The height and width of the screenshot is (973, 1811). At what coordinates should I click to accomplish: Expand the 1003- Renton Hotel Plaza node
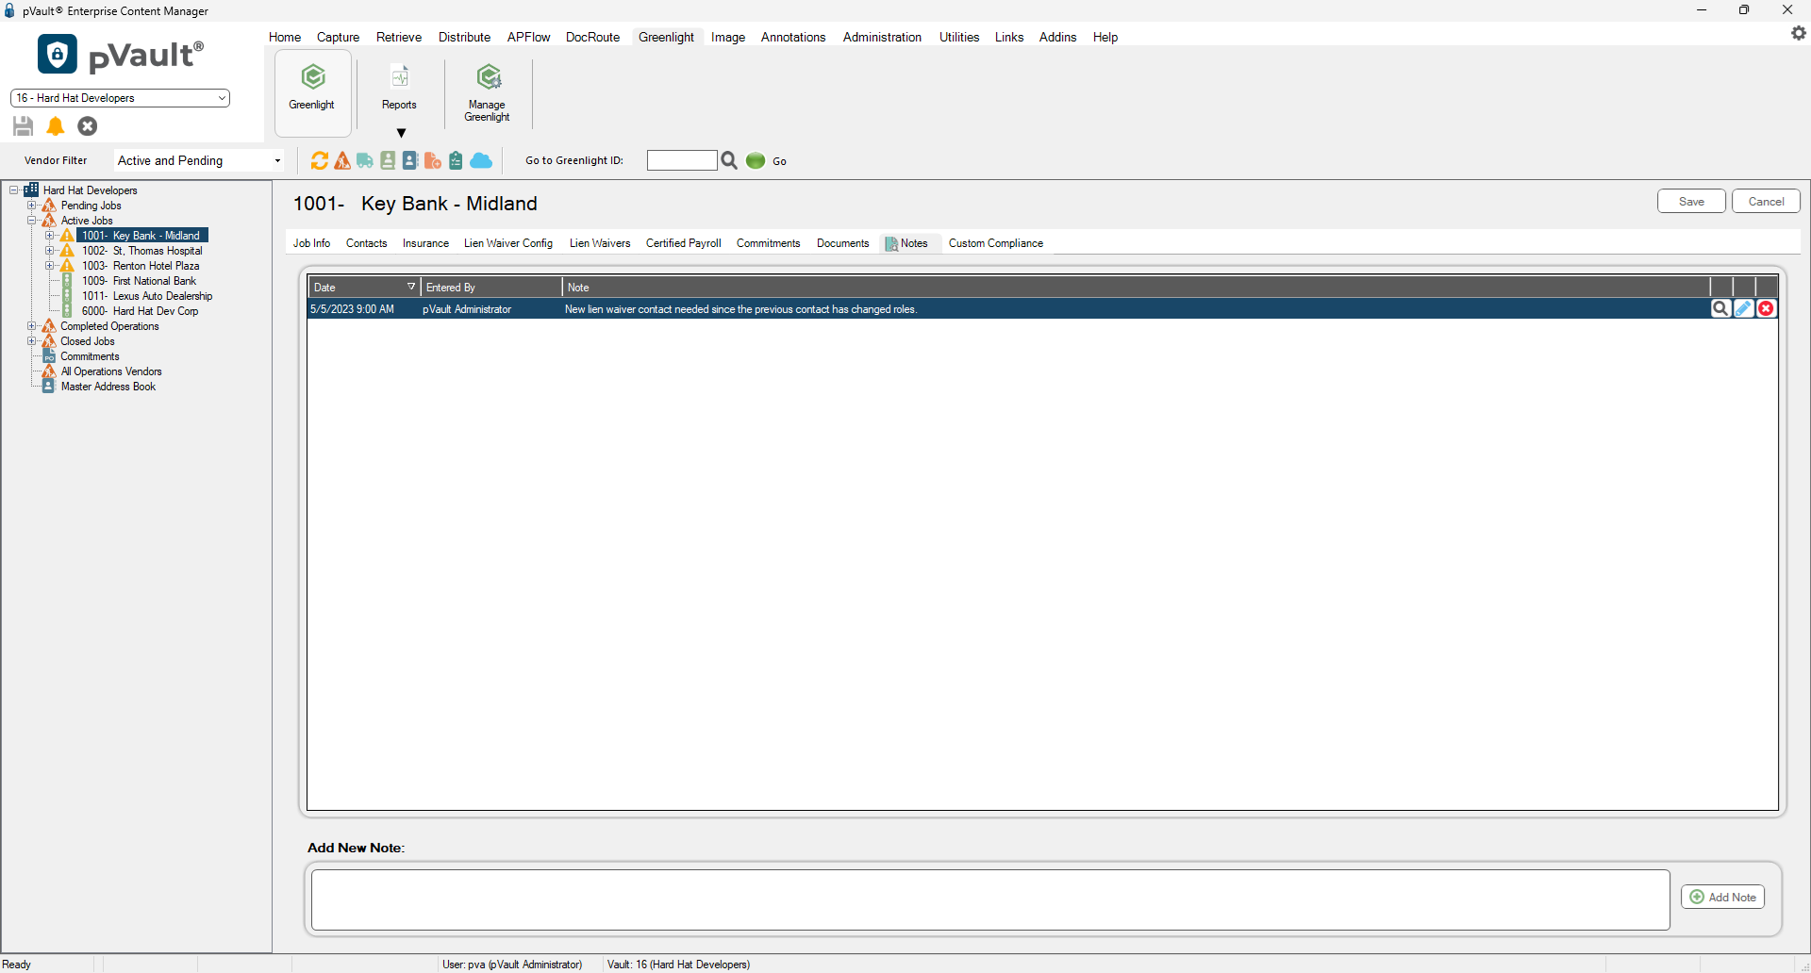tap(50, 266)
